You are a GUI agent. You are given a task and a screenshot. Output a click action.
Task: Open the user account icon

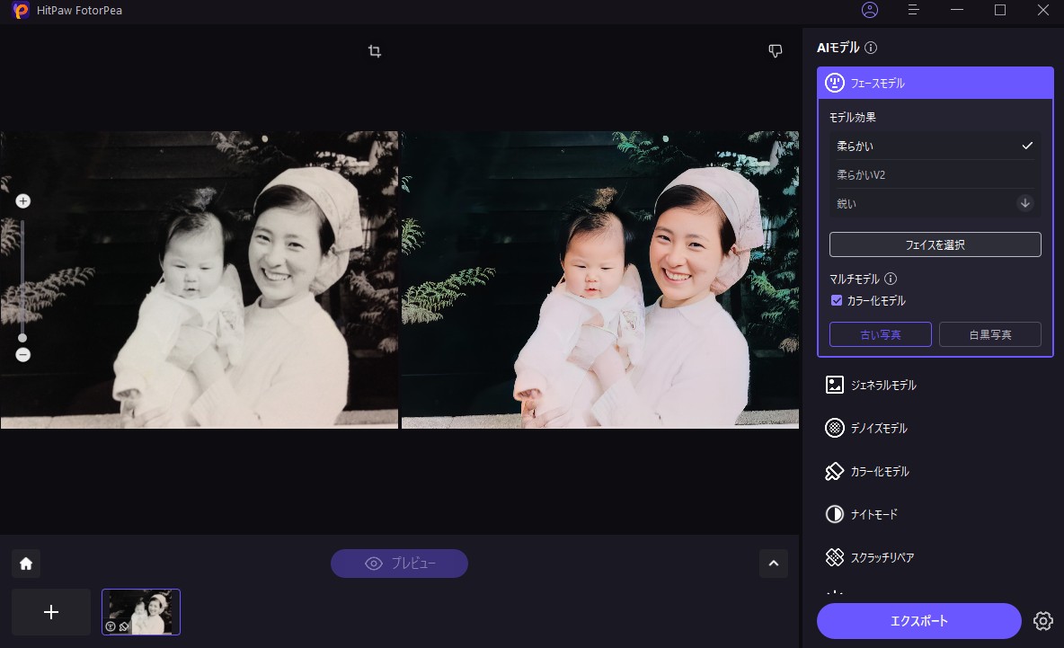click(869, 10)
